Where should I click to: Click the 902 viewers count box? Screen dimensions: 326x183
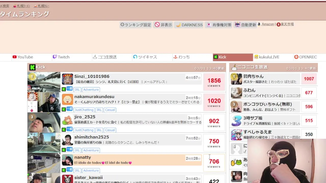coord(214,123)
